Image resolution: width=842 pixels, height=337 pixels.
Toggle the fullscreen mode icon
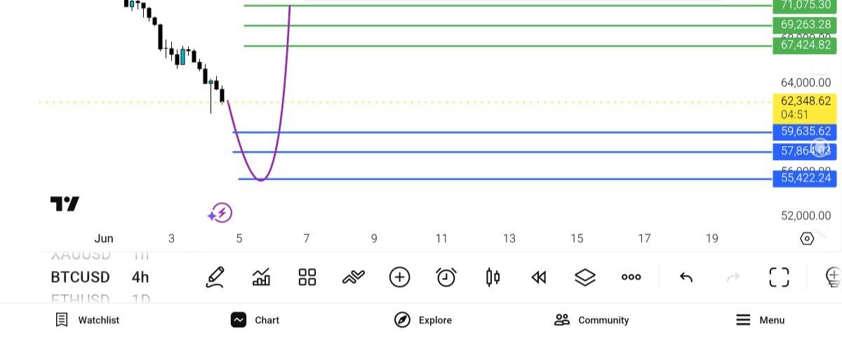pyautogui.click(x=779, y=277)
